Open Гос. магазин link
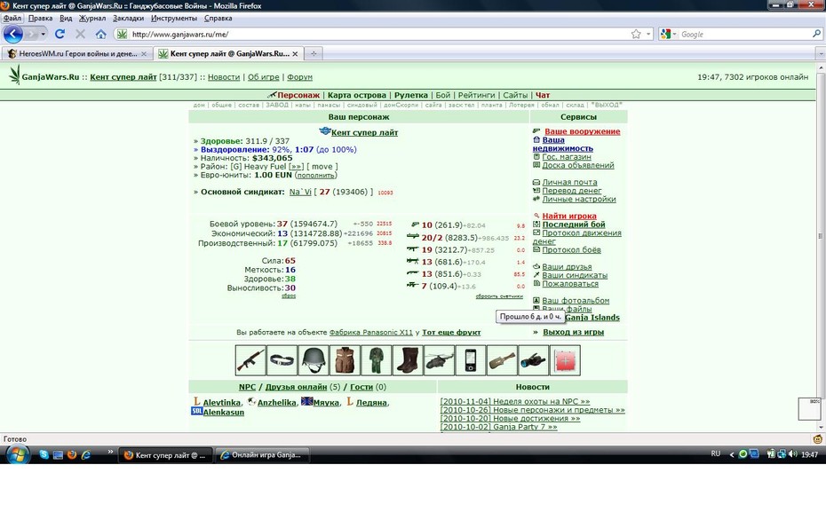Viewport: 826px width, 528px height. click(x=567, y=157)
